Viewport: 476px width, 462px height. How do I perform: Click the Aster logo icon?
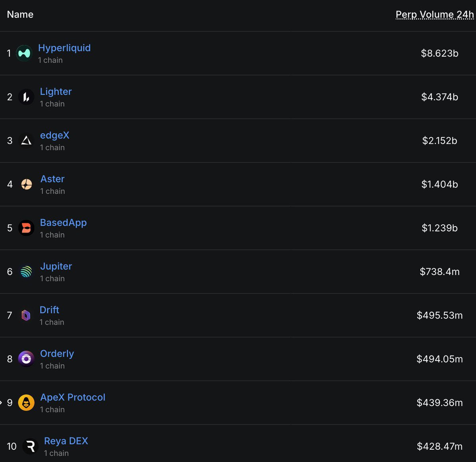(27, 184)
